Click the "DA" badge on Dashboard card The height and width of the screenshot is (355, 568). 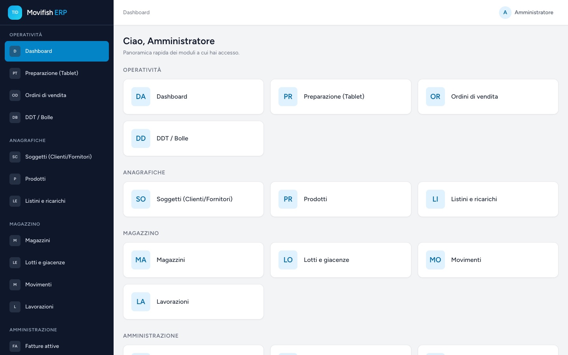coord(141,97)
